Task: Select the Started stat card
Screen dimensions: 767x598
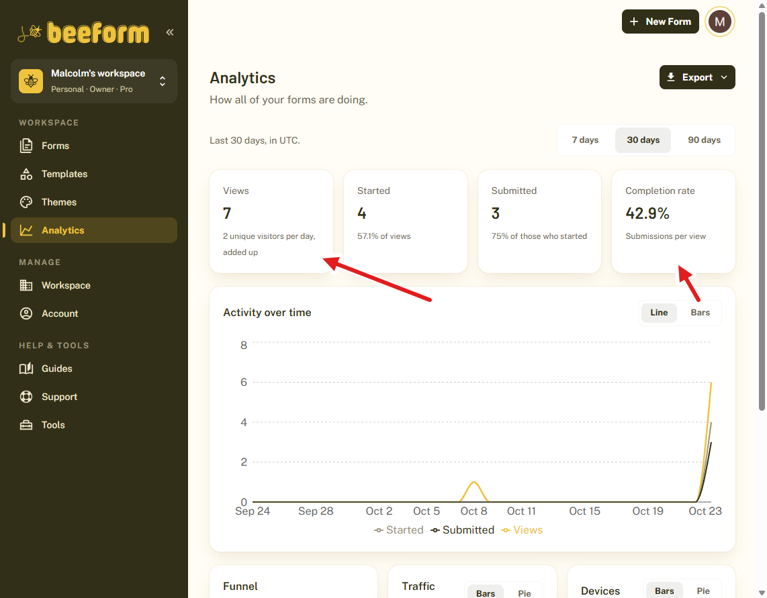Action: [406, 221]
